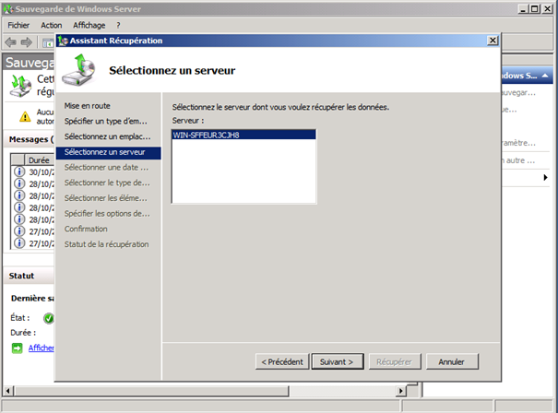Click the 'uvegar...' action in Actions pane
Image resolution: width=558 pixels, height=413 pixels.
point(518,92)
